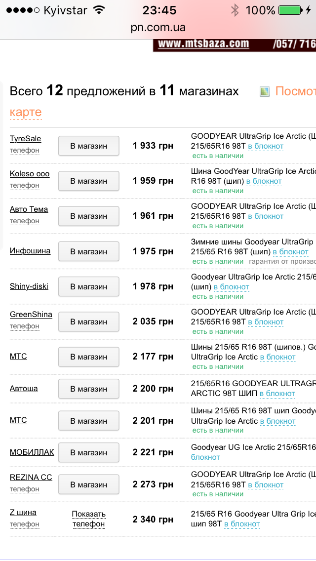Add TyreSale offer в блокнот

click(x=266, y=146)
